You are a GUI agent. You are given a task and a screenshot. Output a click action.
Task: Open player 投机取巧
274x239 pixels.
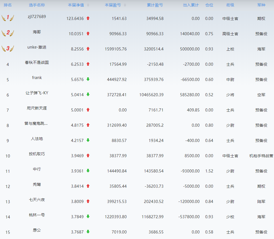click(x=37, y=154)
